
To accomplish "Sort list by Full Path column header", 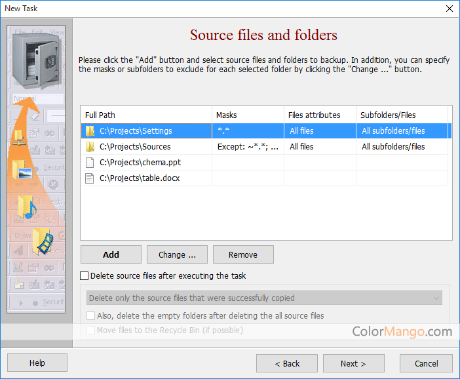I will point(145,115).
